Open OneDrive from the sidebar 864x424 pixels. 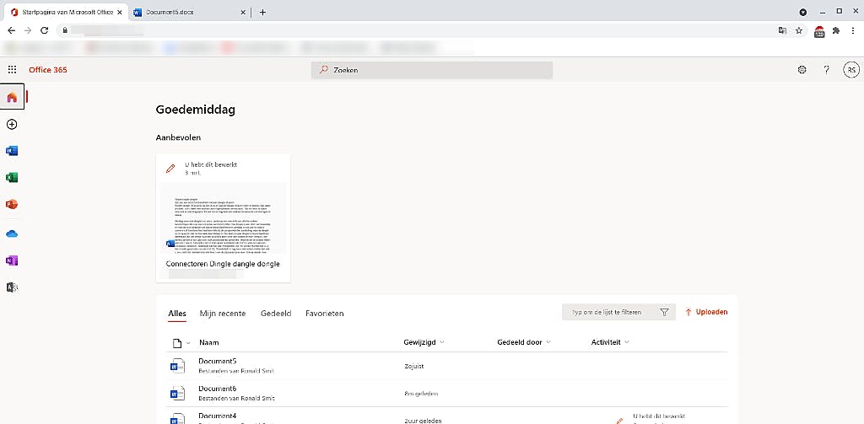[x=12, y=234]
